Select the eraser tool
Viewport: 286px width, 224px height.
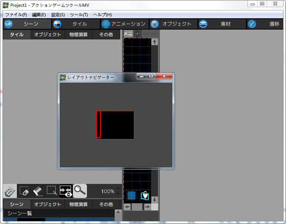[x=38, y=191]
